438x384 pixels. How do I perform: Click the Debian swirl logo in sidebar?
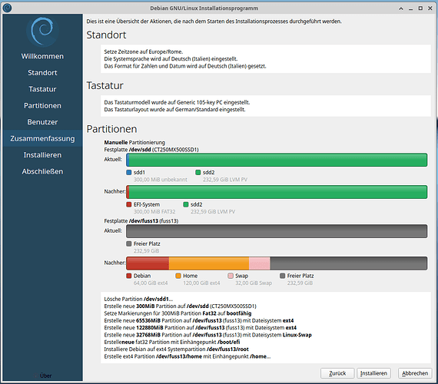[x=42, y=31]
